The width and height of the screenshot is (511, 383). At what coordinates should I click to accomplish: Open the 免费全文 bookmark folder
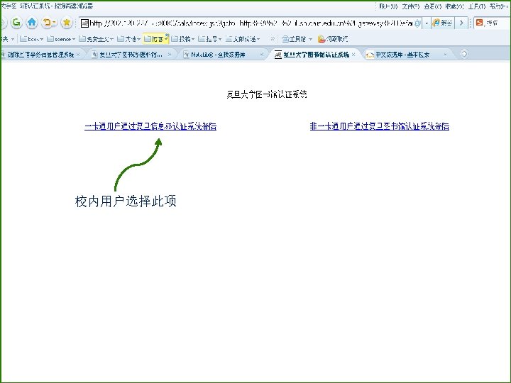94,39
